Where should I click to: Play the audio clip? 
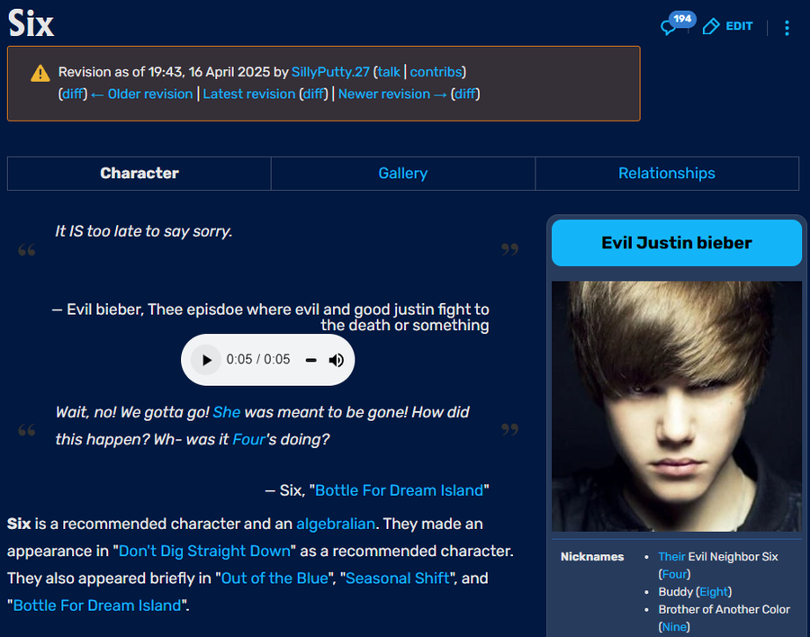[x=206, y=360]
